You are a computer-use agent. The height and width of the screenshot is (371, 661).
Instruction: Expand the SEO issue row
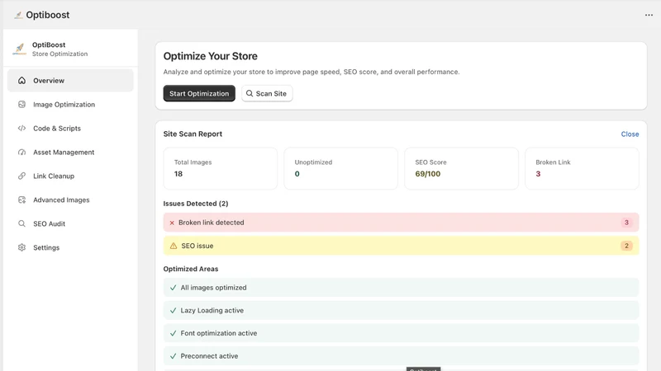(401, 246)
